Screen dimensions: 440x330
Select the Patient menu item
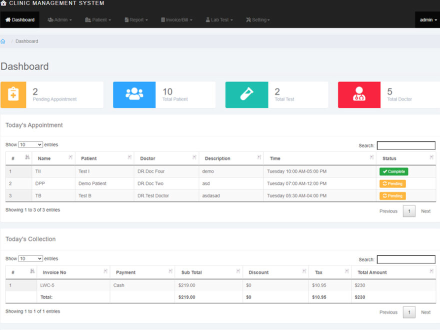[98, 20]
